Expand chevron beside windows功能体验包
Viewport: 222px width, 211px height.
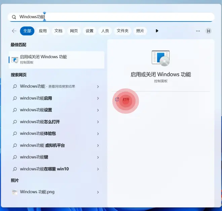[x=98, y=134]
